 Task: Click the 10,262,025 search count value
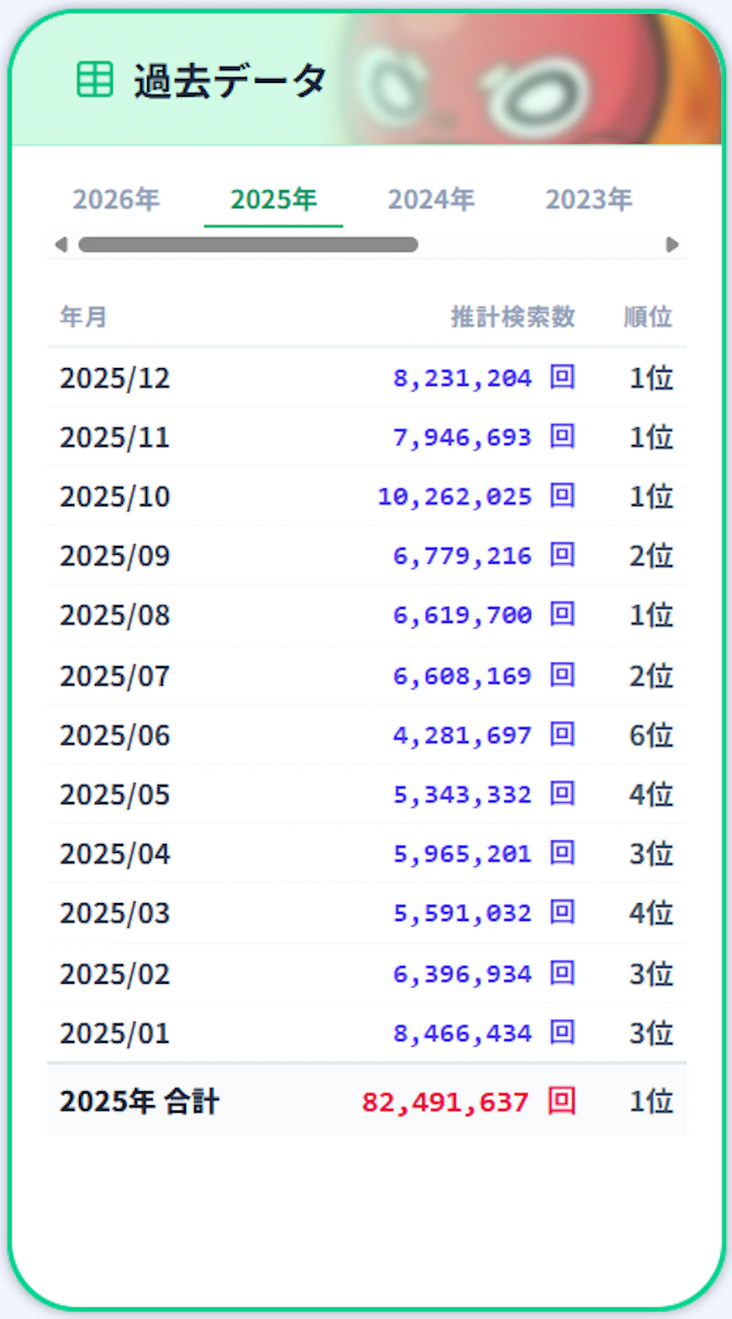click(x=455, y=496)
